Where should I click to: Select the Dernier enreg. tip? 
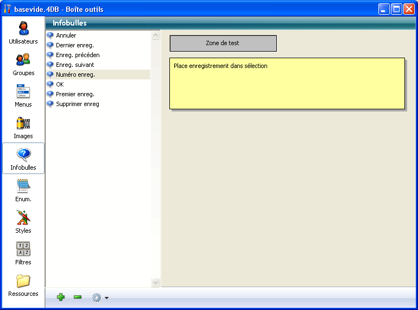98,45
